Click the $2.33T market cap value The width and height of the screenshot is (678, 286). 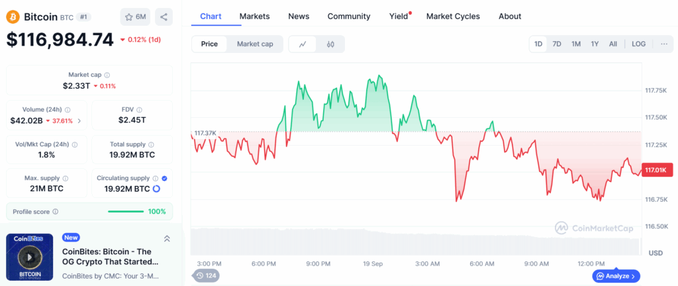coord(77,85)
